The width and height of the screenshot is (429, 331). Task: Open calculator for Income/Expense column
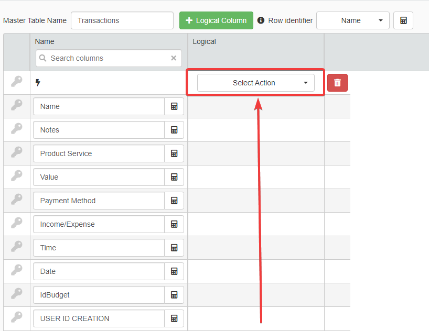[x=174, y=224]
